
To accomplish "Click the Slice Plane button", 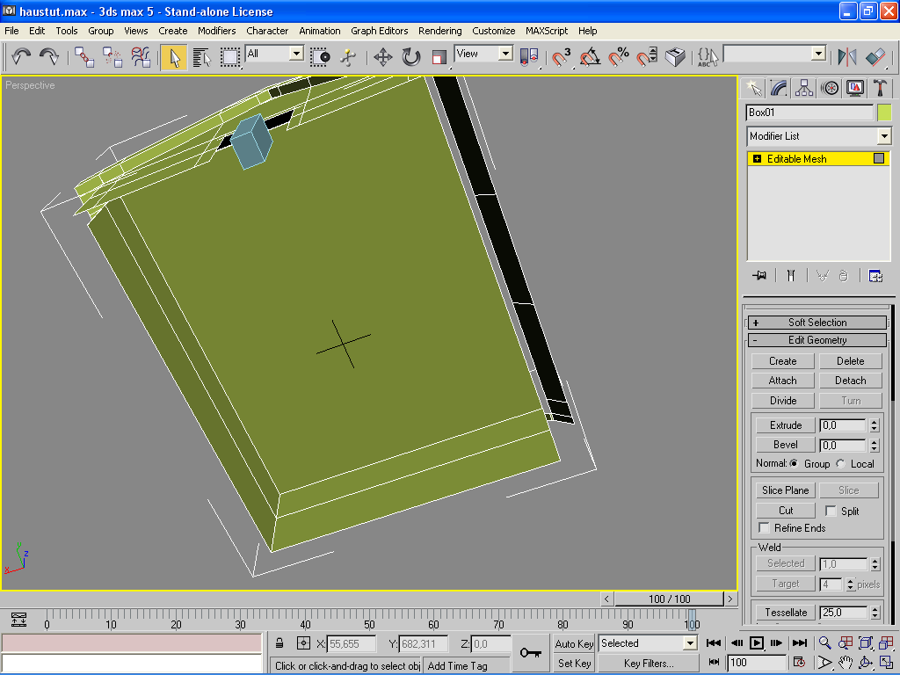I will (x=785, y=490).
